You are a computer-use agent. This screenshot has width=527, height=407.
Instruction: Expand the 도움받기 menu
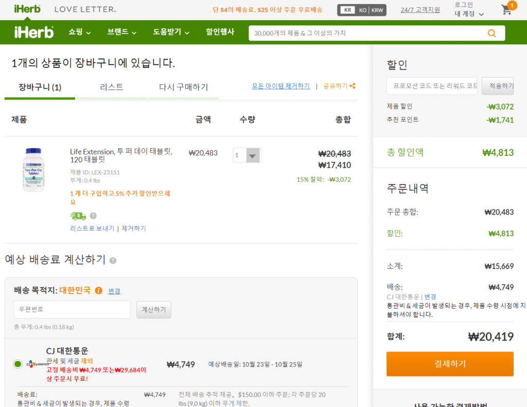[171, 32]
